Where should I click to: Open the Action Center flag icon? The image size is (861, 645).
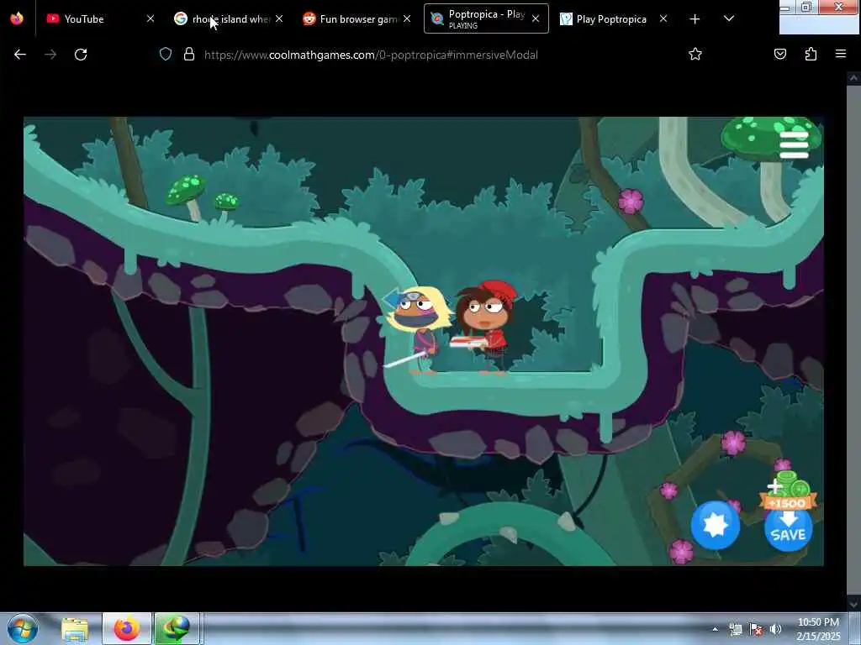pyautogui.click(x=756, y=630)
